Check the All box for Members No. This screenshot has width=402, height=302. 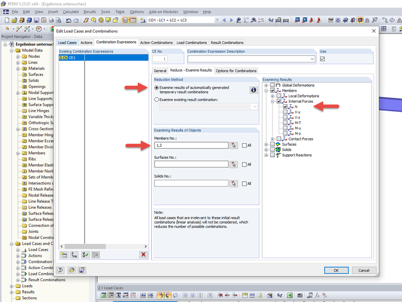pyautogui.click(x=244, y=145)
